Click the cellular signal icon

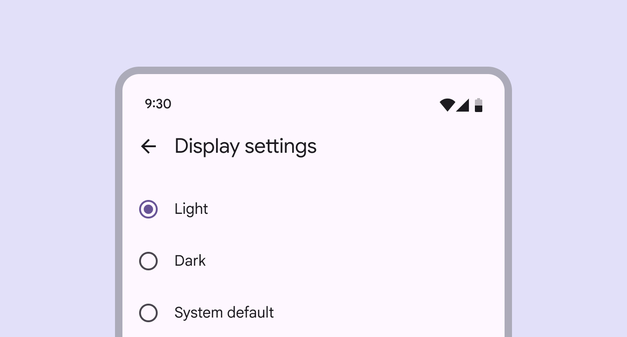point(463,105)
